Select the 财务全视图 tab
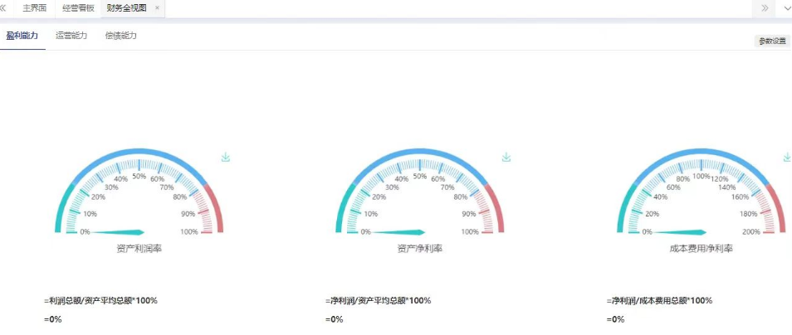Screen dimensions: 792x335 pyautogui.click(x=125, y=7)
